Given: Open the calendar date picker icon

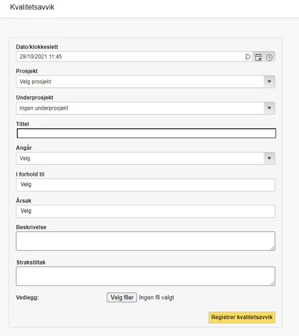Looking at the screenshot, I should tap(258, 57).
